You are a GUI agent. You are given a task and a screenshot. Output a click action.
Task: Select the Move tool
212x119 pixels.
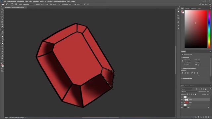pos(2,10)
